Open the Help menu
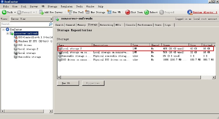The width and height of the screenshot is (219, 119). tap(101, 6)
